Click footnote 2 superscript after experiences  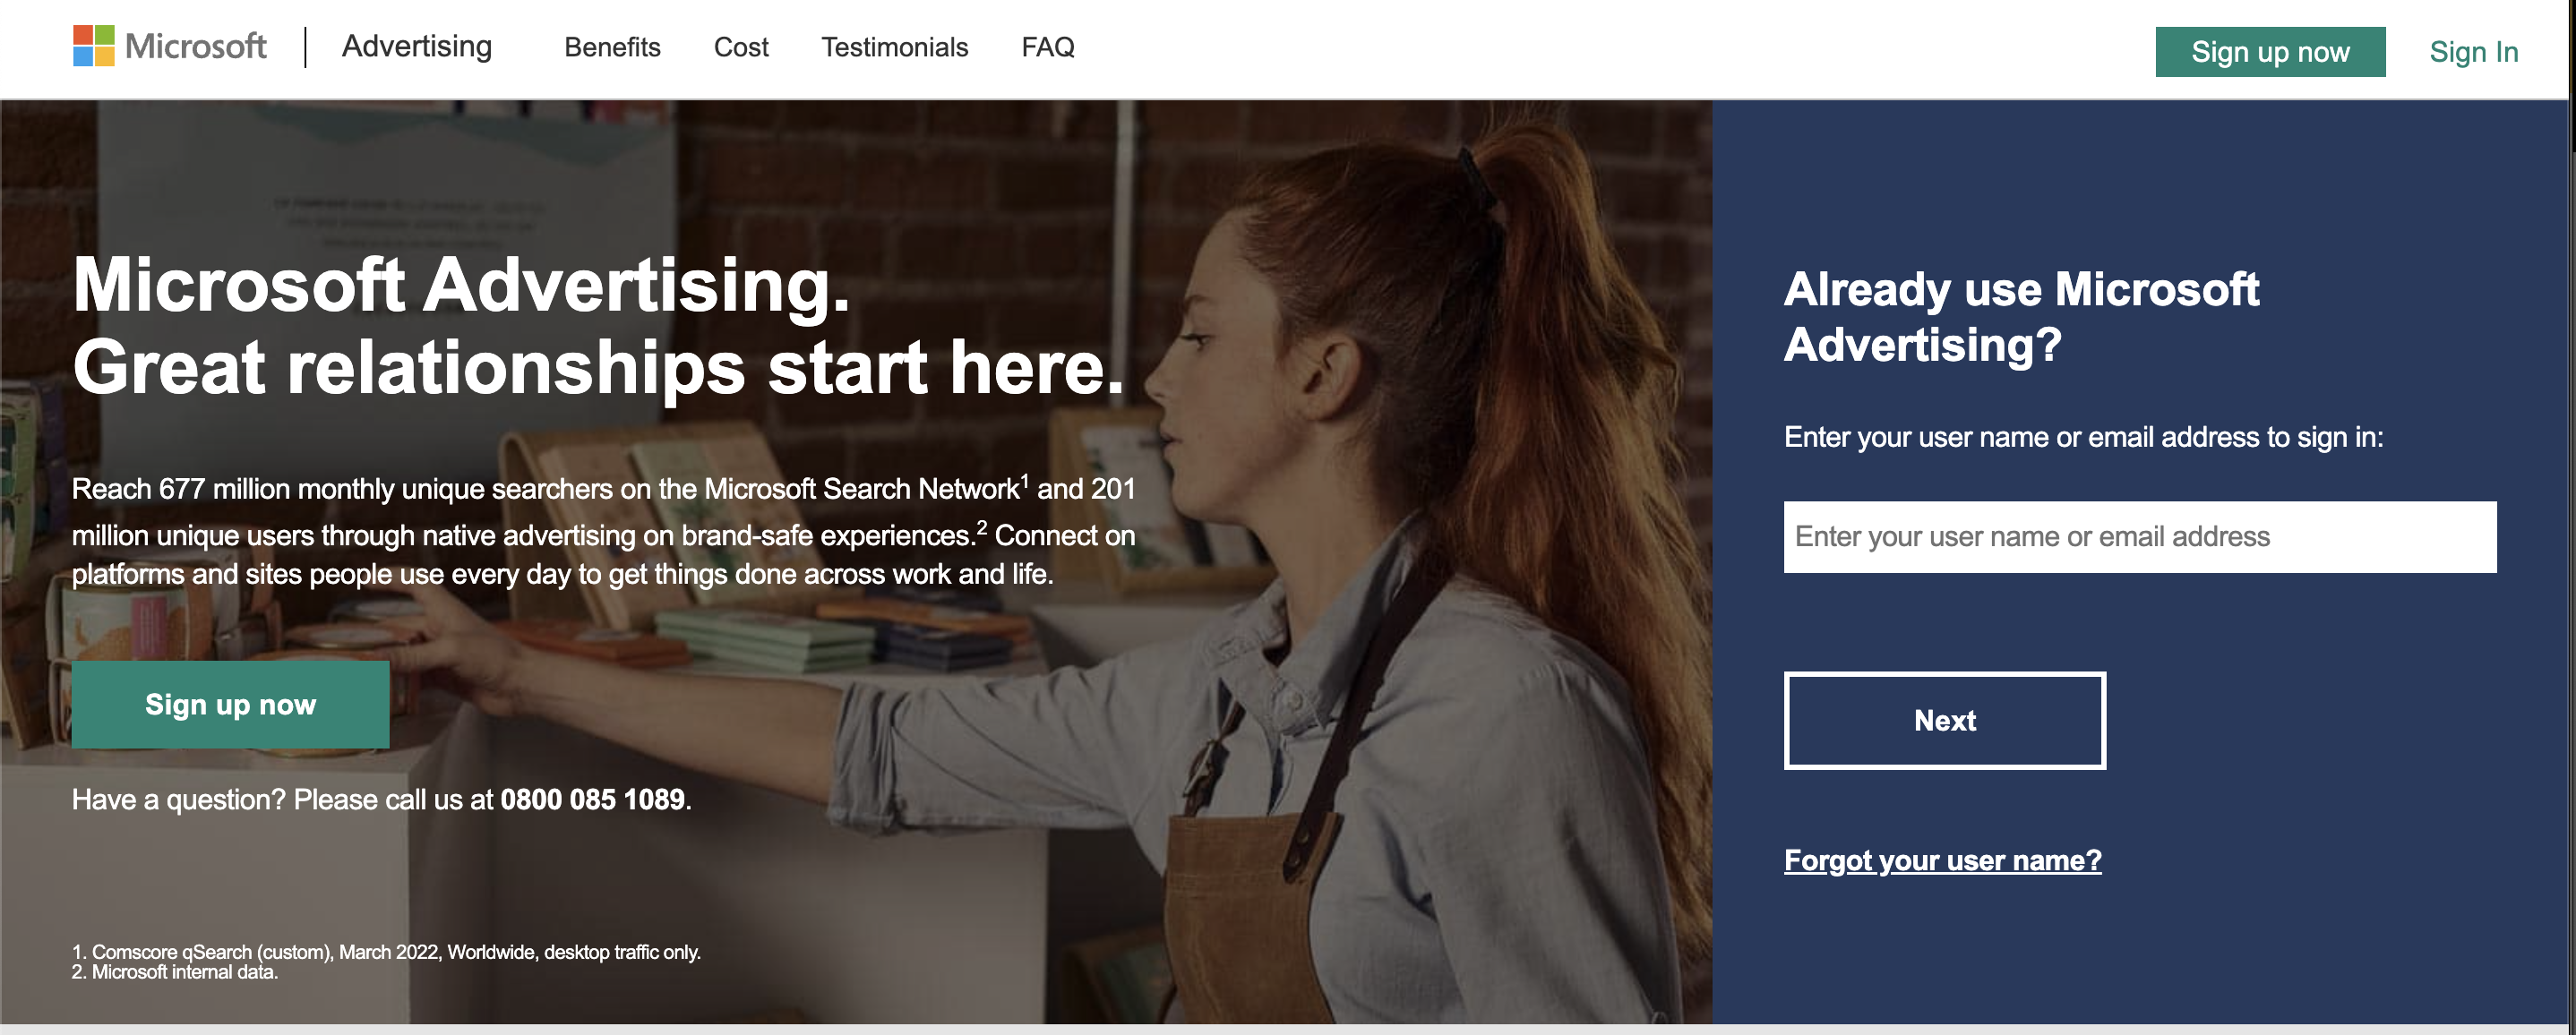tap(982, 527)
